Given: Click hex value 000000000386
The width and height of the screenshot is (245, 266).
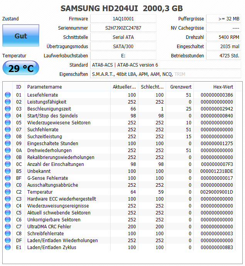Looking at the screenshot, I should [216, 95].
